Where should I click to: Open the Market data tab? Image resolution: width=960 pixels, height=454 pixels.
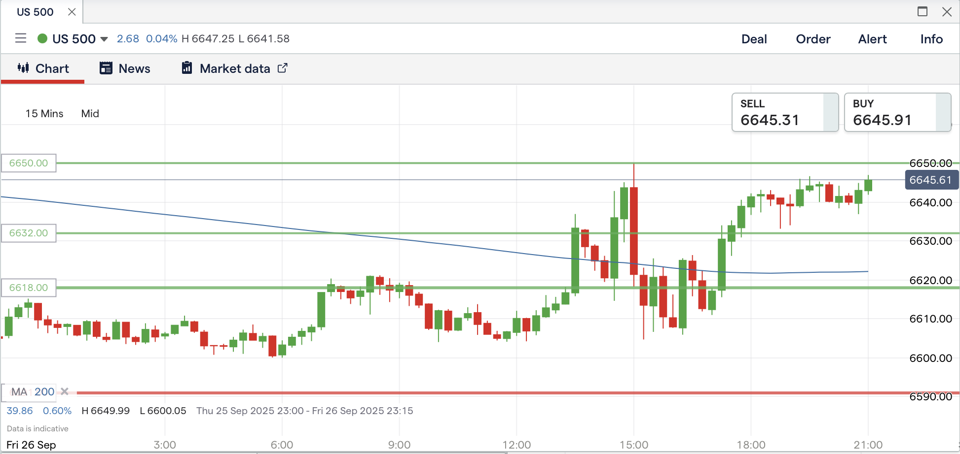[x=235, y=68]
